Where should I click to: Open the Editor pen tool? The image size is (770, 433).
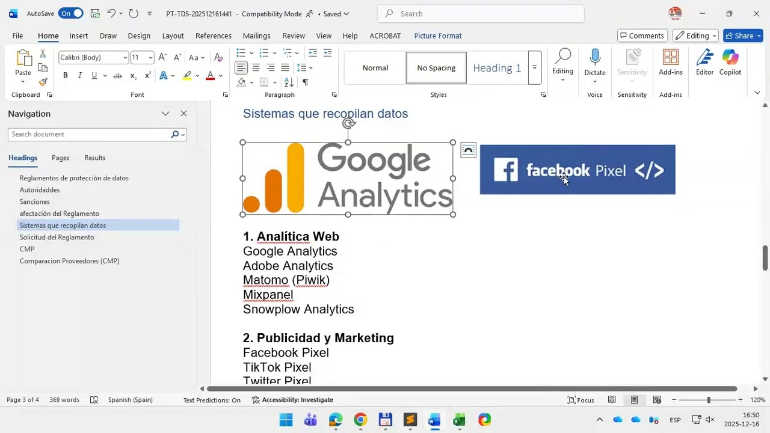point(704,63)
